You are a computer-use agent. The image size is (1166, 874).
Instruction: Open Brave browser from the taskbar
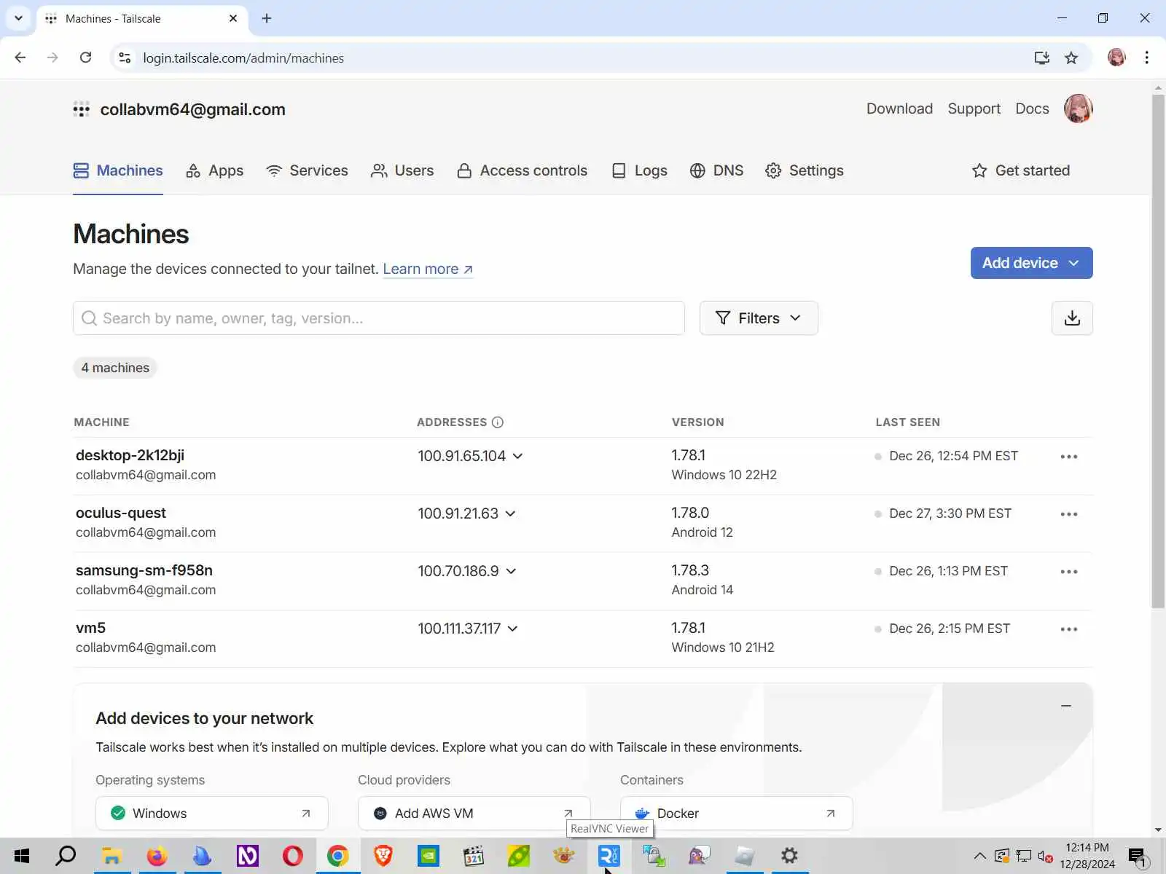383,856
